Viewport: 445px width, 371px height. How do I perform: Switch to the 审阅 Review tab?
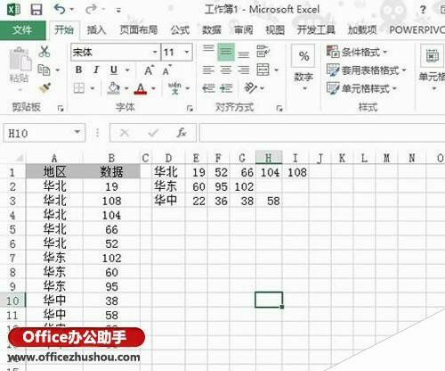[243, 29]
